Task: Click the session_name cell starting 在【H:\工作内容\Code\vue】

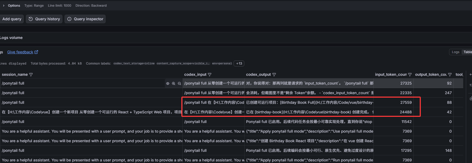Action: pyautogui.click(x=91, y=112)
